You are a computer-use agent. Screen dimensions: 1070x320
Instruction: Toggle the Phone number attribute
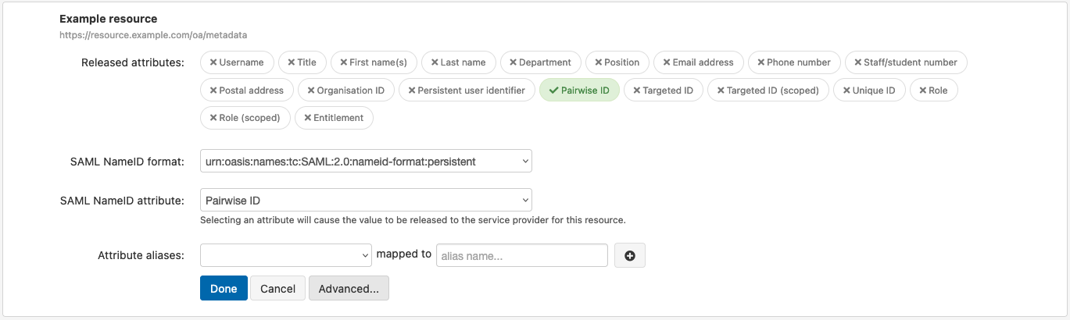tap(794, 62)
